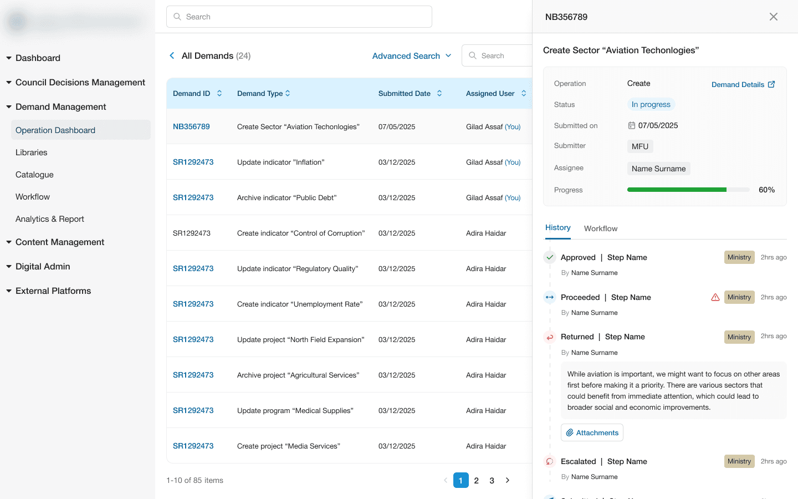Open the SR1292473 link for Update project "North Field Expansion"
This screenshot has height=499, width=798.
click(x=193, y=339)
